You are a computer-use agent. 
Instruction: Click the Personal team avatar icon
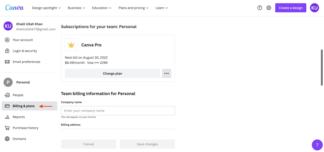8,82
